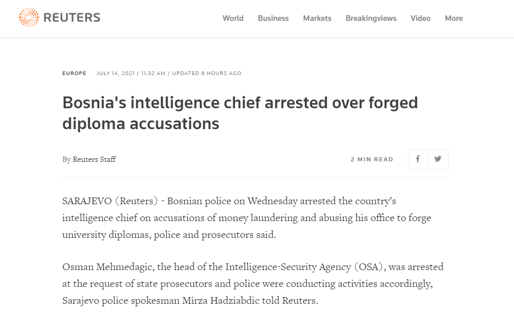Click the Updated 8 hours ago text
Viewport: 514px width, 316px height.
(x=207, y=74)
